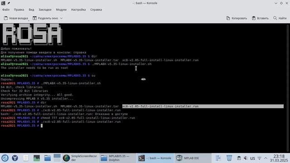Click the terminal scrollbar

point(288,88)
